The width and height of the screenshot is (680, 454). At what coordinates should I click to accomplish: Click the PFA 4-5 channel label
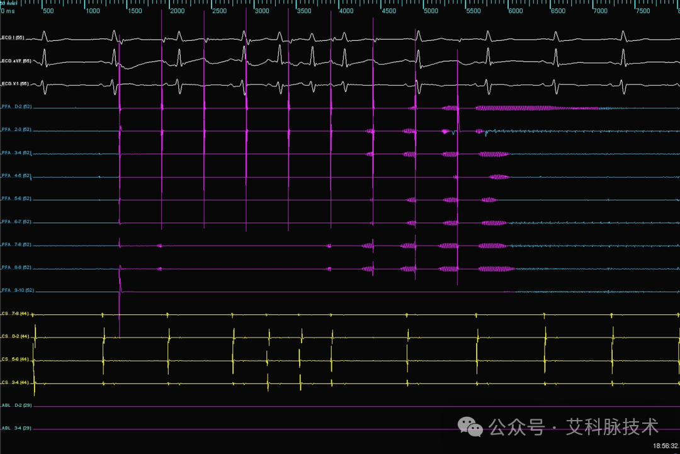[x=16, y=175]
